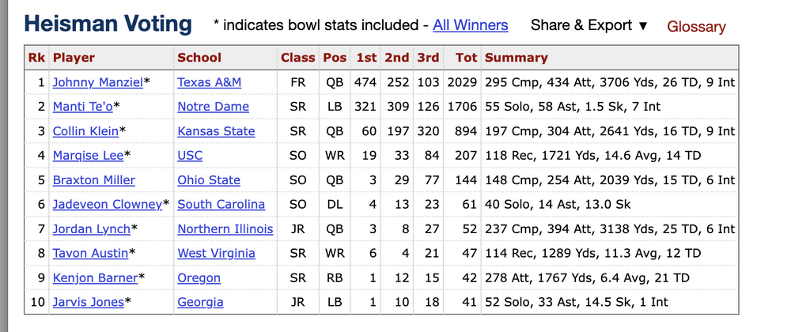Sort by the Tot column header

point(467,58)
